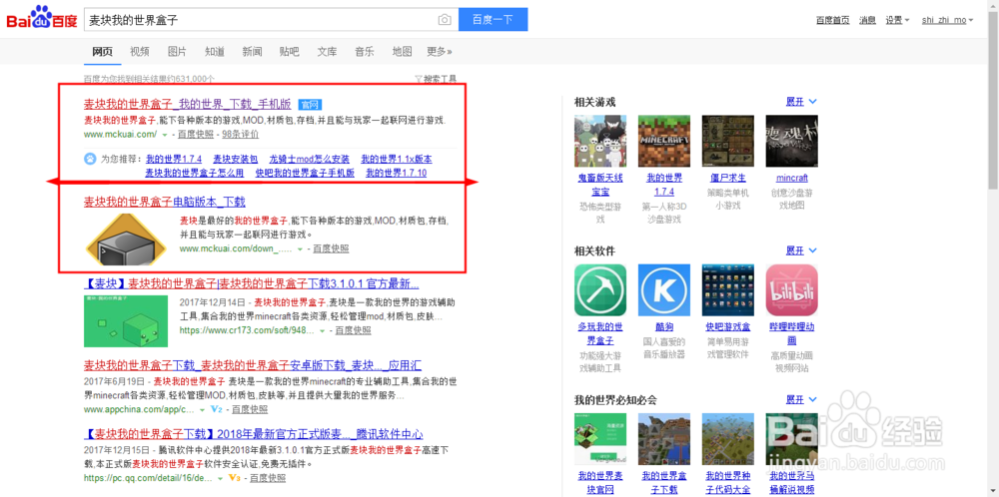The width and height of the screenshot is (999, 497).
Task: Expand the dropdown arrow beside www.mckuai.com/
Action: pos(165,135)
